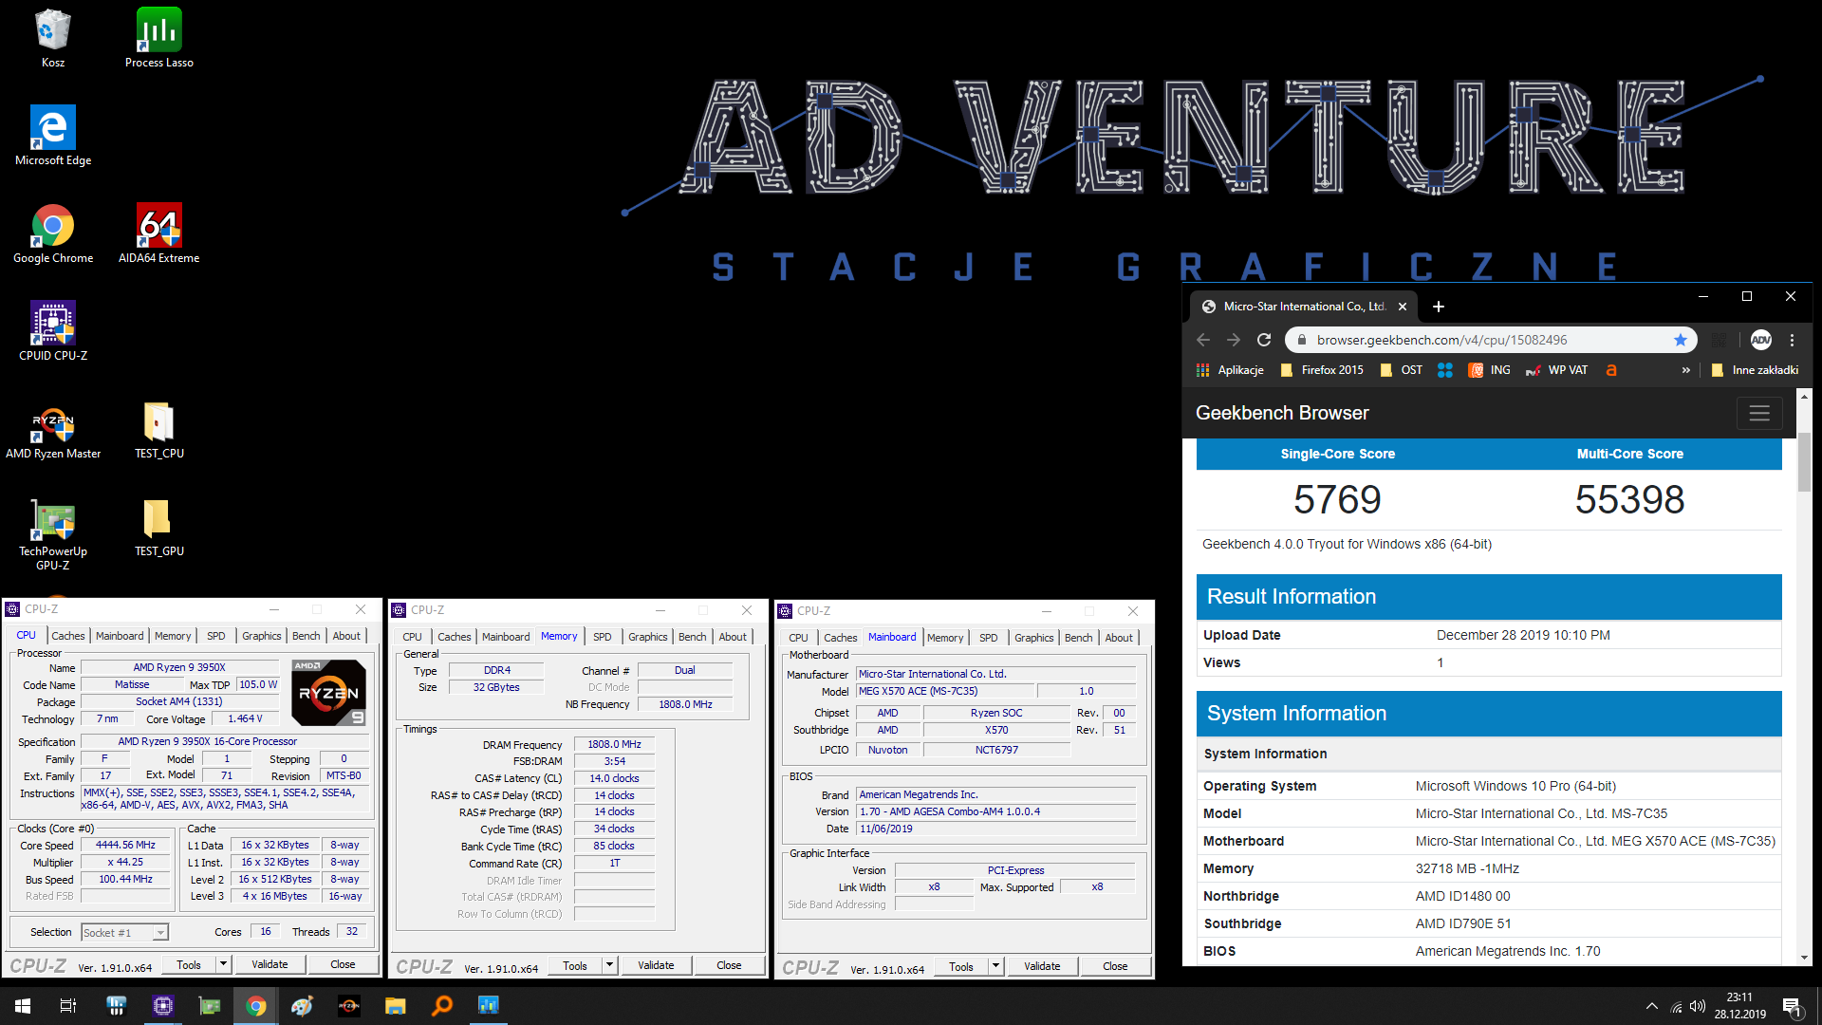The width and height of the screenshot is (1822, 1025).
Task: Switch to CPU tab in CPU-Z Mainboard window
Action: [798, 638]
